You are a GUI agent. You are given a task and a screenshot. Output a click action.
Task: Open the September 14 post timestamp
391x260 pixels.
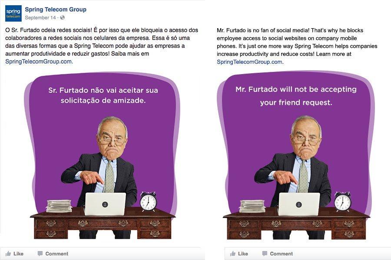[x=40, y=18]
